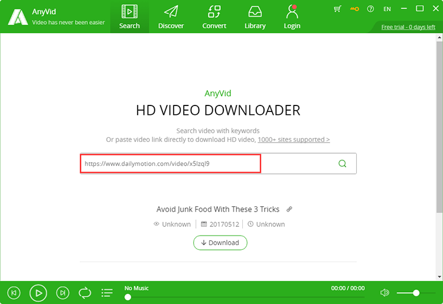
Task: Click the clock duration icon
Action: pos(250,224)
